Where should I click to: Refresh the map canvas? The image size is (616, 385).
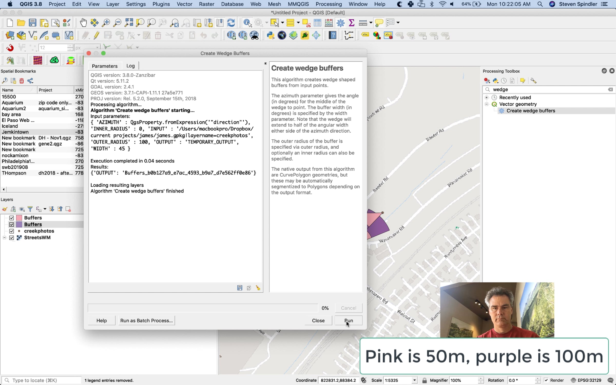[231, 23]
